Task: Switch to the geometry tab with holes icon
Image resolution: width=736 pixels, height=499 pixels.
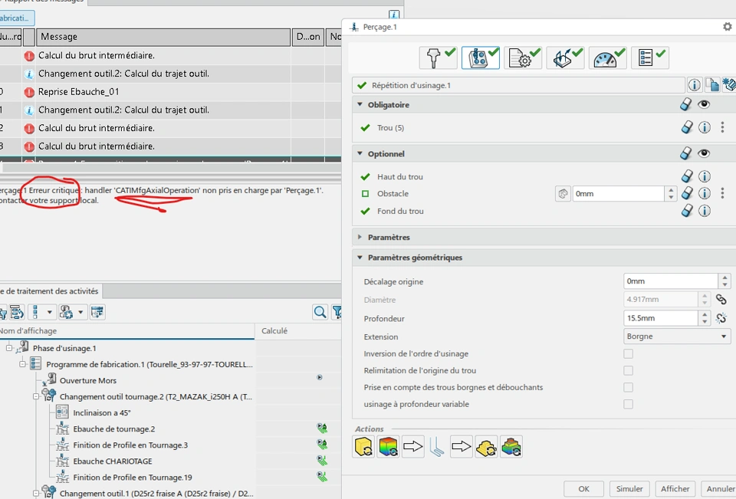Action: point(481,58)
